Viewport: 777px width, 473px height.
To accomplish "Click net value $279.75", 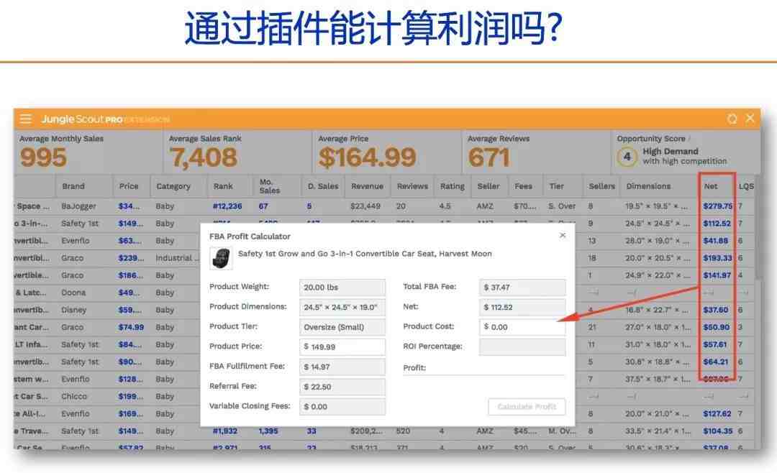I will click(717, 206).
